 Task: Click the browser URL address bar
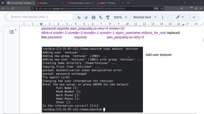tap(98, 9)
